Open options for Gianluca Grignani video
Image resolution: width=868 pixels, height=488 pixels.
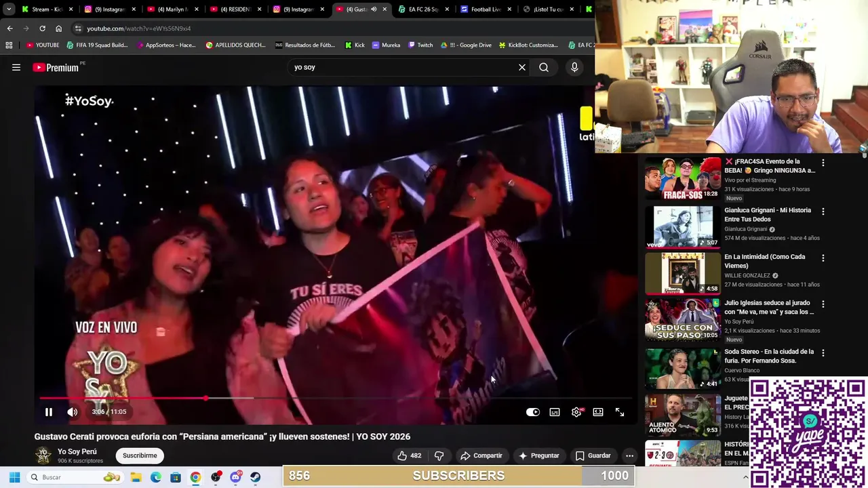pos(823,211)
